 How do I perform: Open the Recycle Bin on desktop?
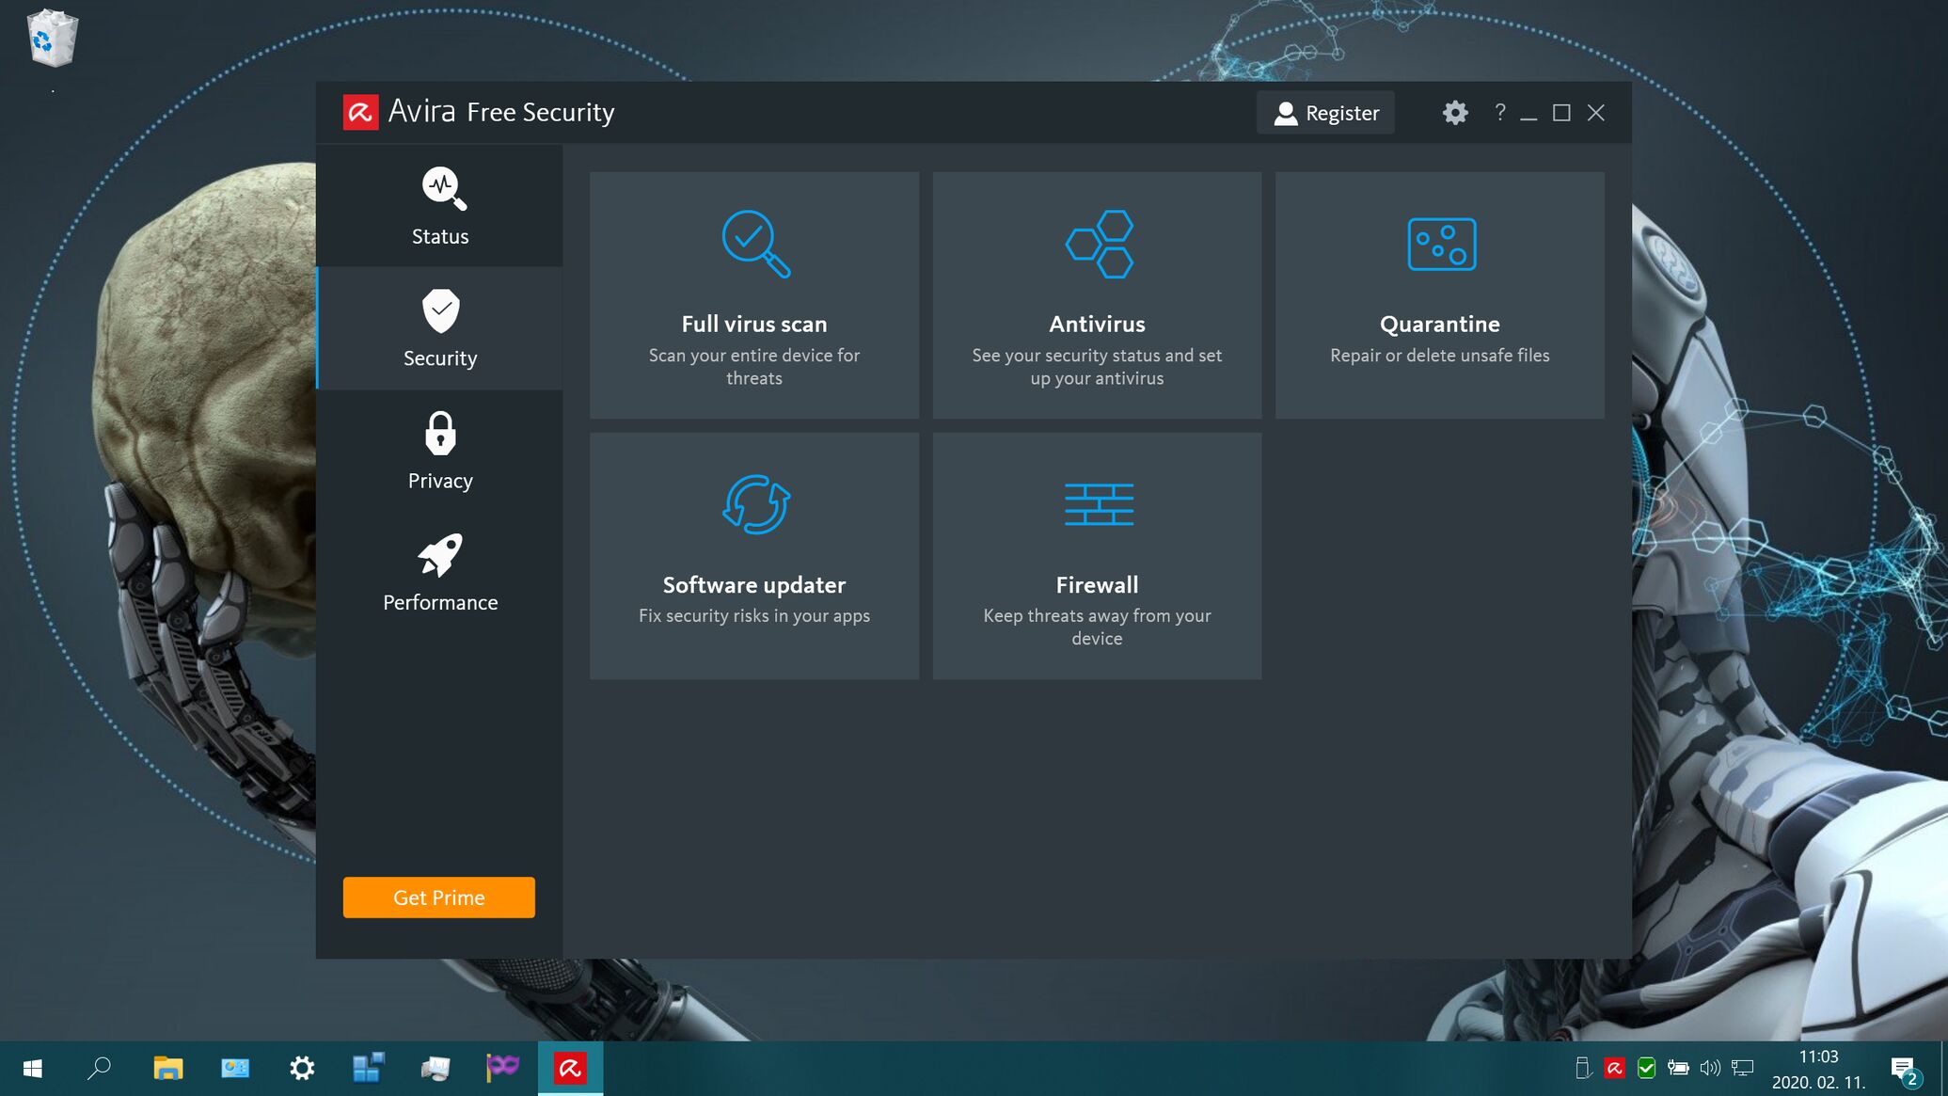click(x=52, y=39)
